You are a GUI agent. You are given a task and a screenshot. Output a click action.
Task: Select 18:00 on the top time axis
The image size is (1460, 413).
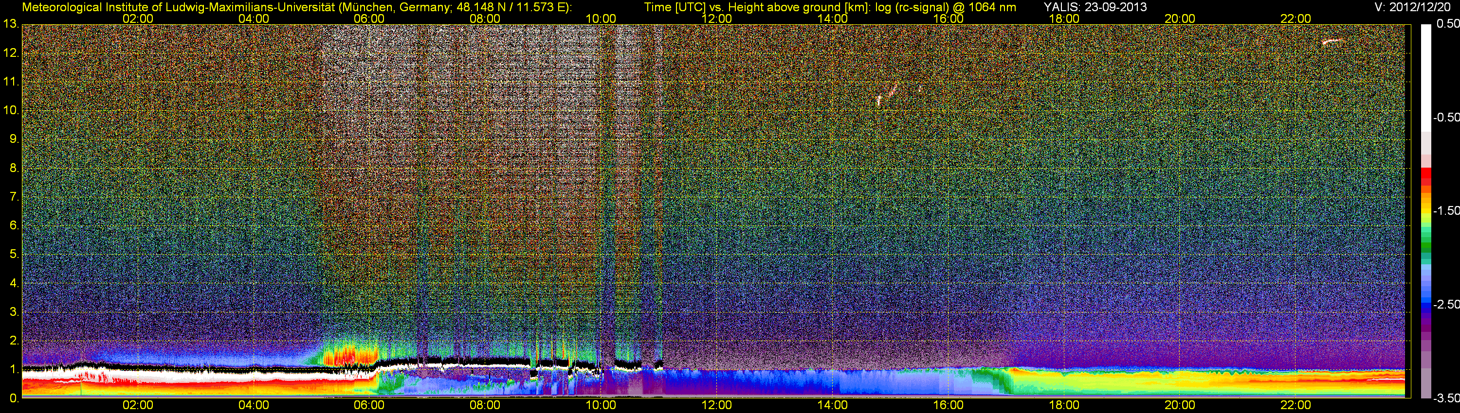(1064, 18)
